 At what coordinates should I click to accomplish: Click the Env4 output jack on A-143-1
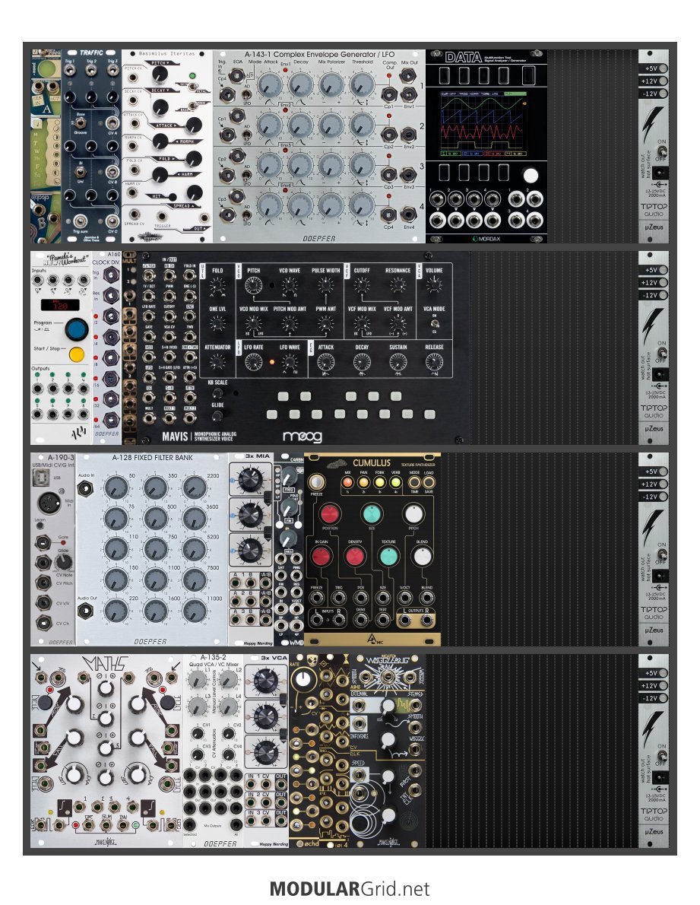pos(409,214)
